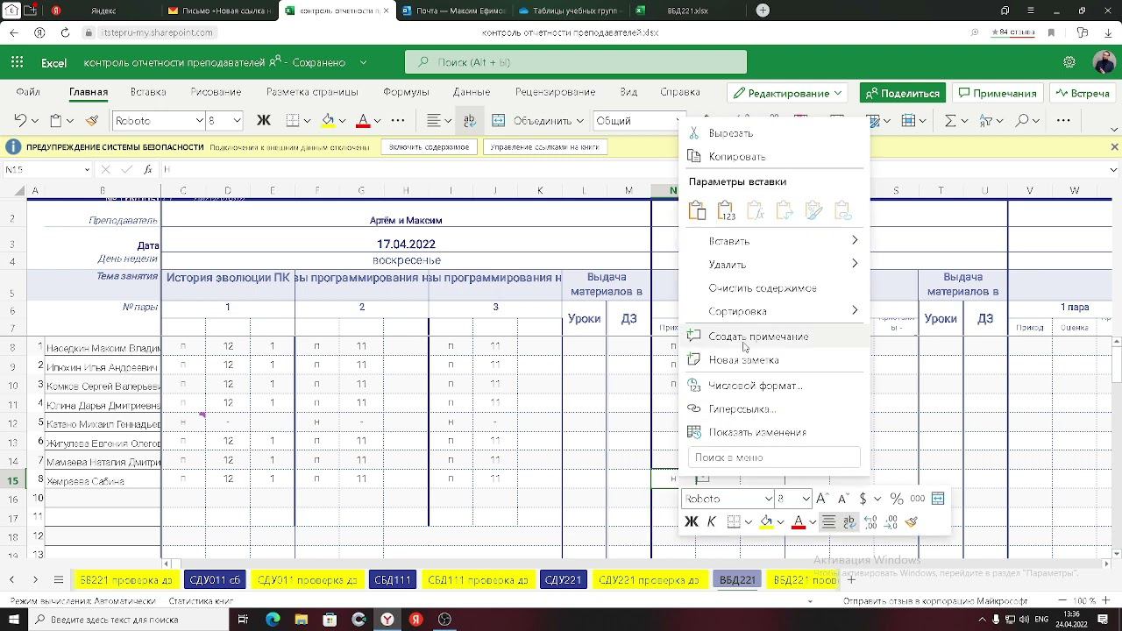Click the New Note icon in context menu
This screenshot has height=631, width=1122.
pyautogui.click(x=694, y=360)
